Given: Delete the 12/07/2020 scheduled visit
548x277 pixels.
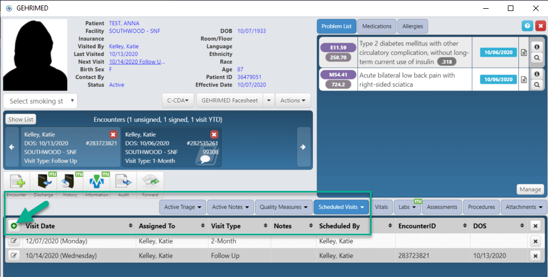Looking at the screenshot, I should pos(535,241).
